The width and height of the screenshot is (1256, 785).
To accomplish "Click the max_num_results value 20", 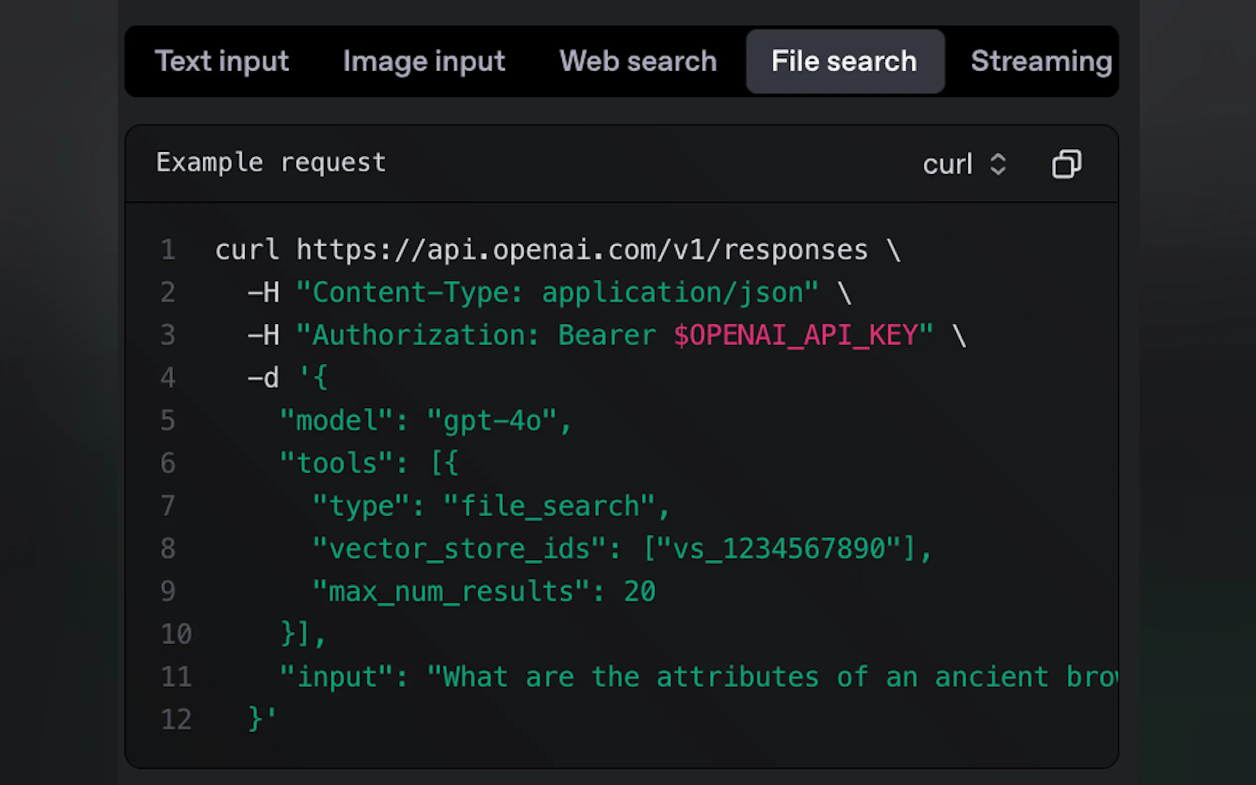I will click(x=640, y=591).
